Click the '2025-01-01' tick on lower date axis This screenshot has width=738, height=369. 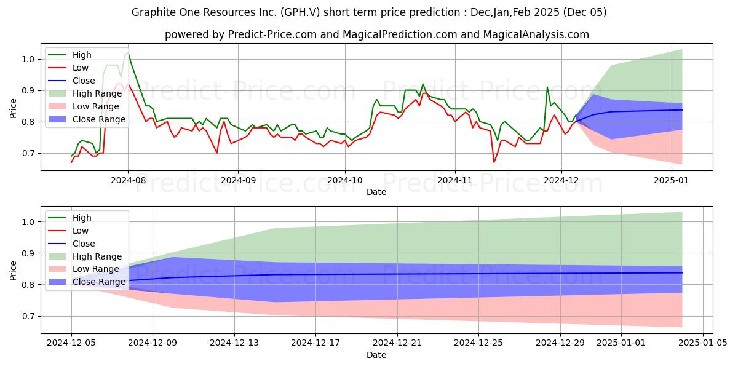621,344
